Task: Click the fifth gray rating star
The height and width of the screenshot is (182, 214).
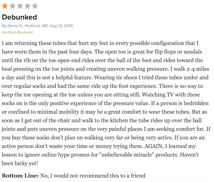Action: (x=35, y=6)
